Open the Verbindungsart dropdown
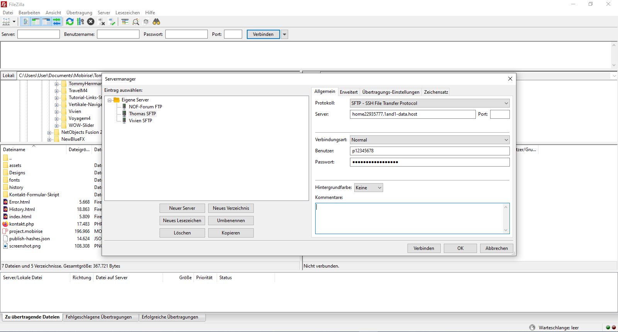The height and width of the screenshot is (332, 618). click(430, 140)
